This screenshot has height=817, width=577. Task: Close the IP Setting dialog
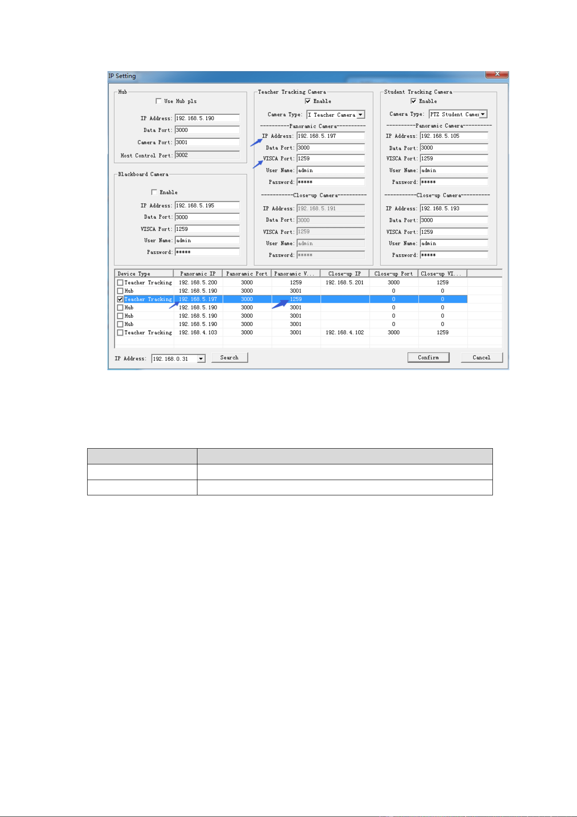click(497, 74)
